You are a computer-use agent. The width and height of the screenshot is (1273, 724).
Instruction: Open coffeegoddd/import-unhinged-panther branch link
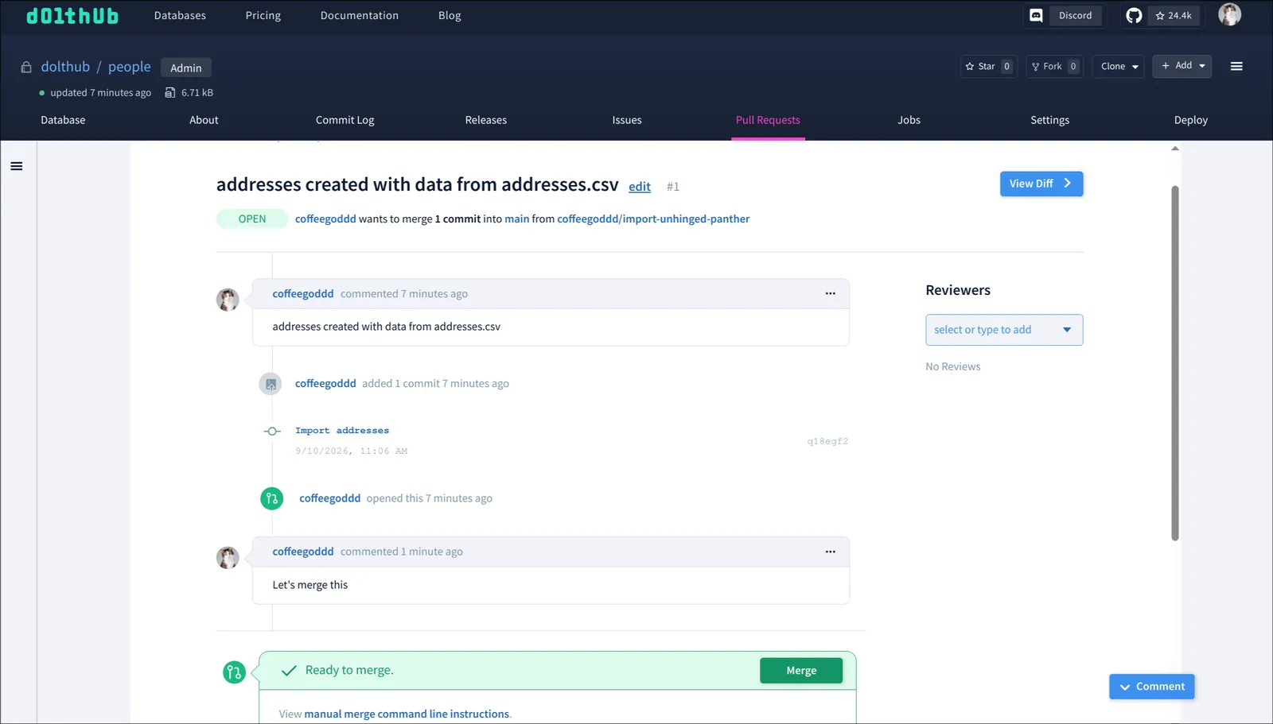[653, 219]
